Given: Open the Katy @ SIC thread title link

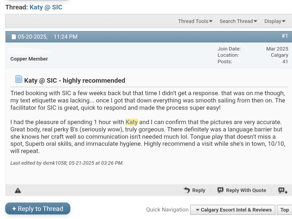Looking at the screenshot, I should [46, 7].
